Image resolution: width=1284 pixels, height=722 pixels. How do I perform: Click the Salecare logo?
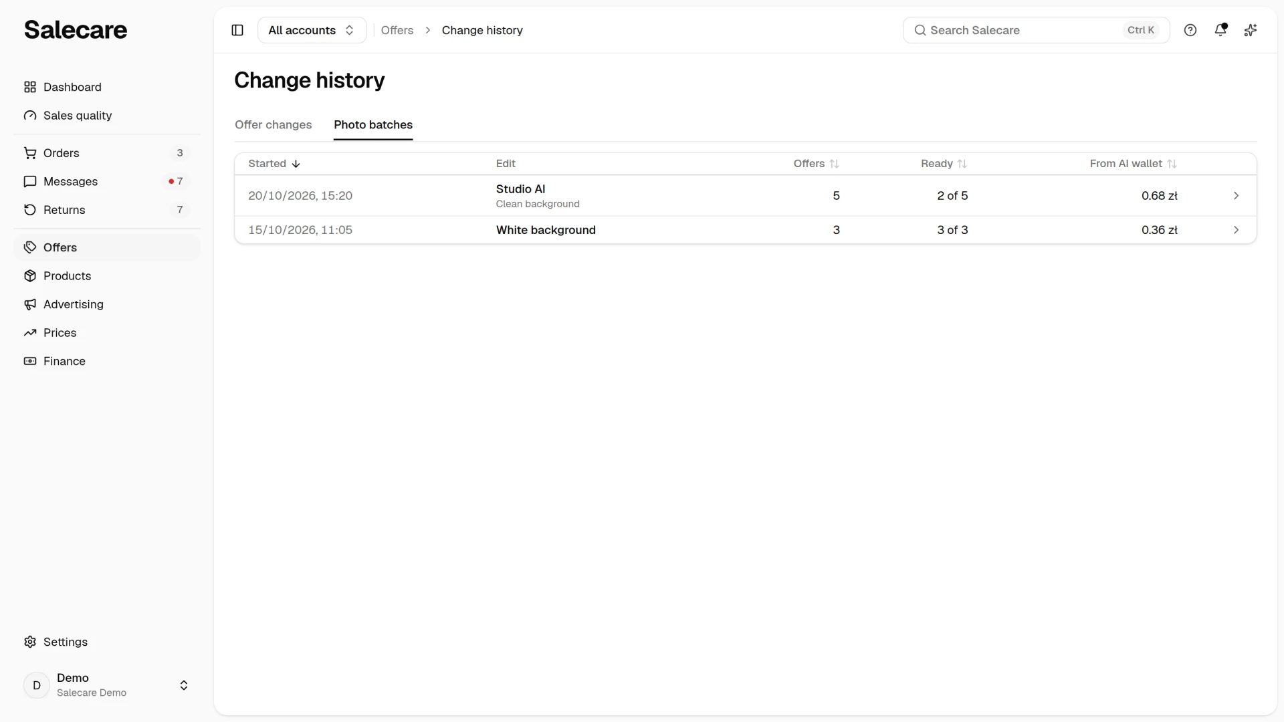[76, 29]
